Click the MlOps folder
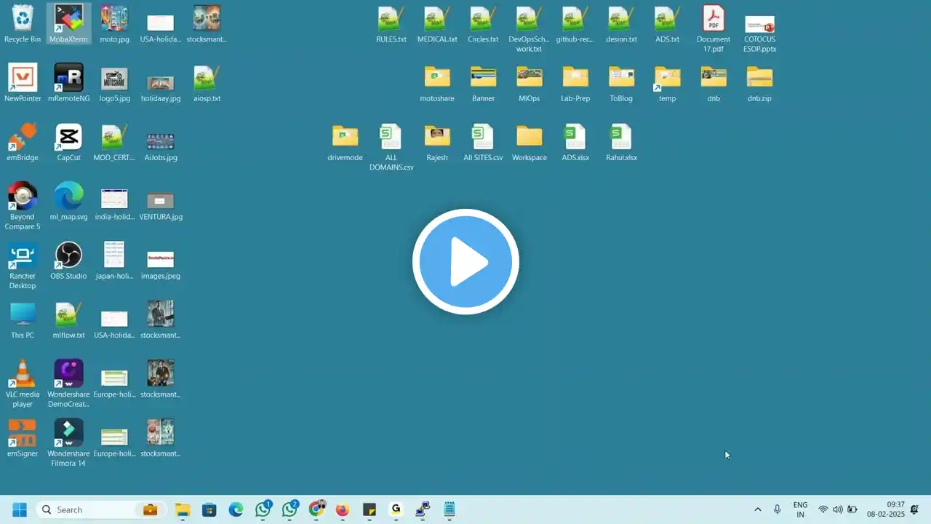This screenshot has width=931, height=524. [x=529, y=83]
